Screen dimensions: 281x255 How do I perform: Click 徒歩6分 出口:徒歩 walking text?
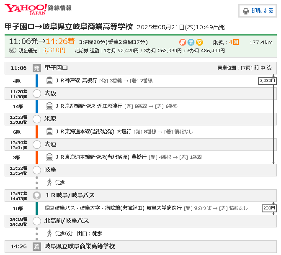point(78,234)
